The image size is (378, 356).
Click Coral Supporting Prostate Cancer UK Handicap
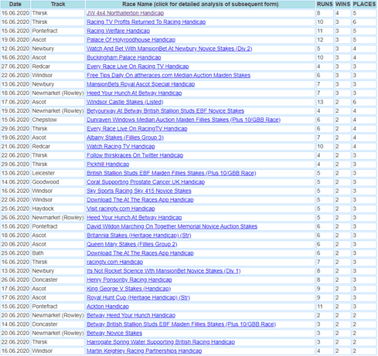[x=145, y=182]
